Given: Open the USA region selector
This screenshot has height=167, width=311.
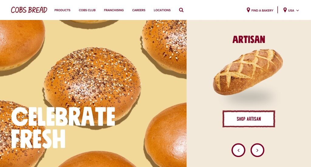Looking at the screenshot, I should pos(291,10).
